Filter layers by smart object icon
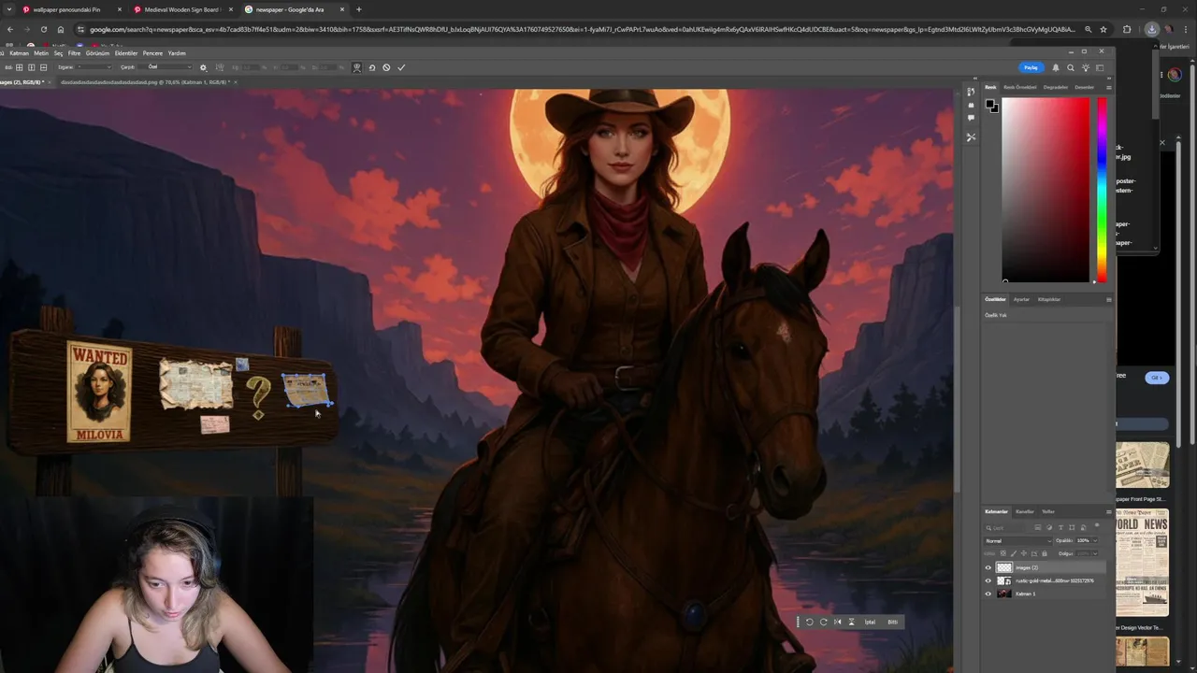1197x673 pixels. click(x=1083, y=527)
